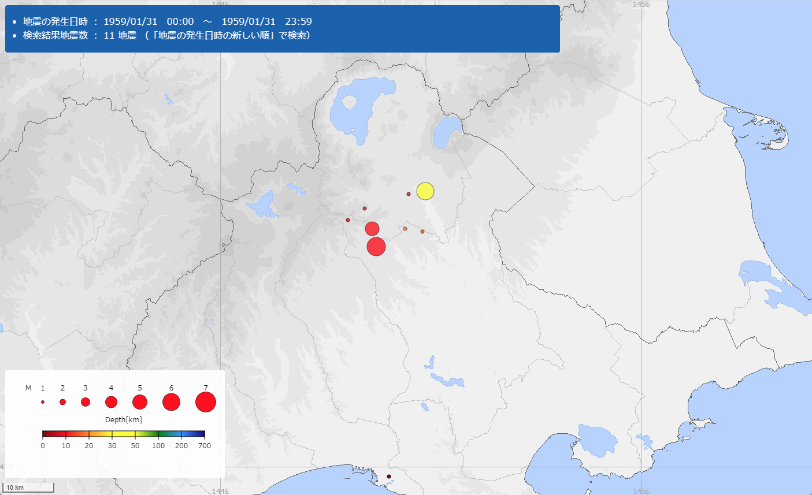Click the 検索結果地震数 11 地震 line
812x495 pixels.
pyautogui.click(x=167, y=35)
